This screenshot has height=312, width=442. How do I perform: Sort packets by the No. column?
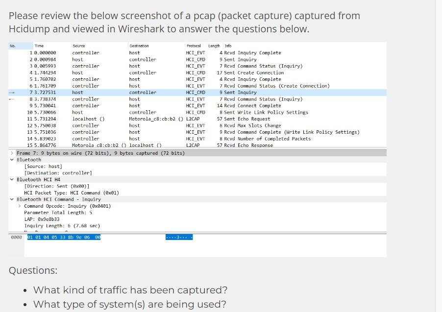coord(21,46)
